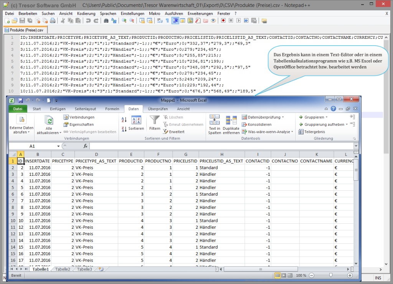This screenshot has height=284, width=393.
Task: Click the Excel help question mark icon
Action: click(333, 109)
